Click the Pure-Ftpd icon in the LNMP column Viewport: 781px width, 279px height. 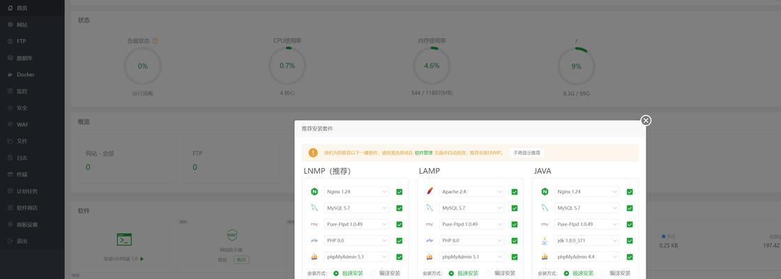point(314,224)
